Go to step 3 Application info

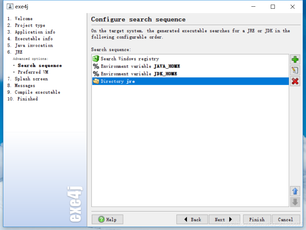click(x=31, y=32)
